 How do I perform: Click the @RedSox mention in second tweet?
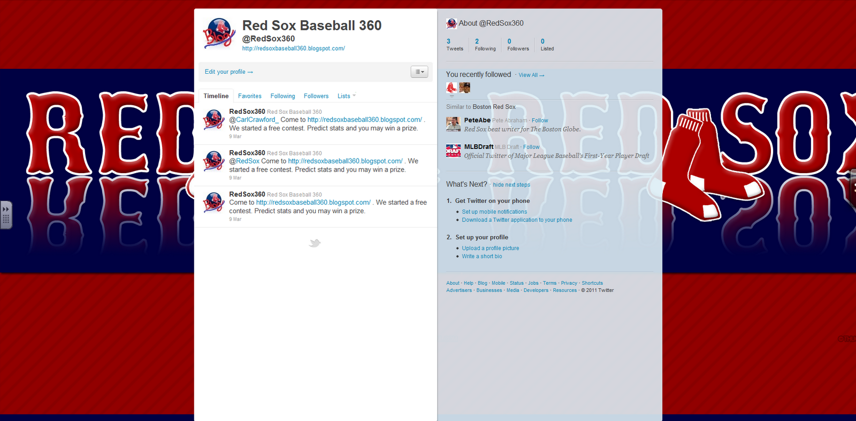click(244, 161)
